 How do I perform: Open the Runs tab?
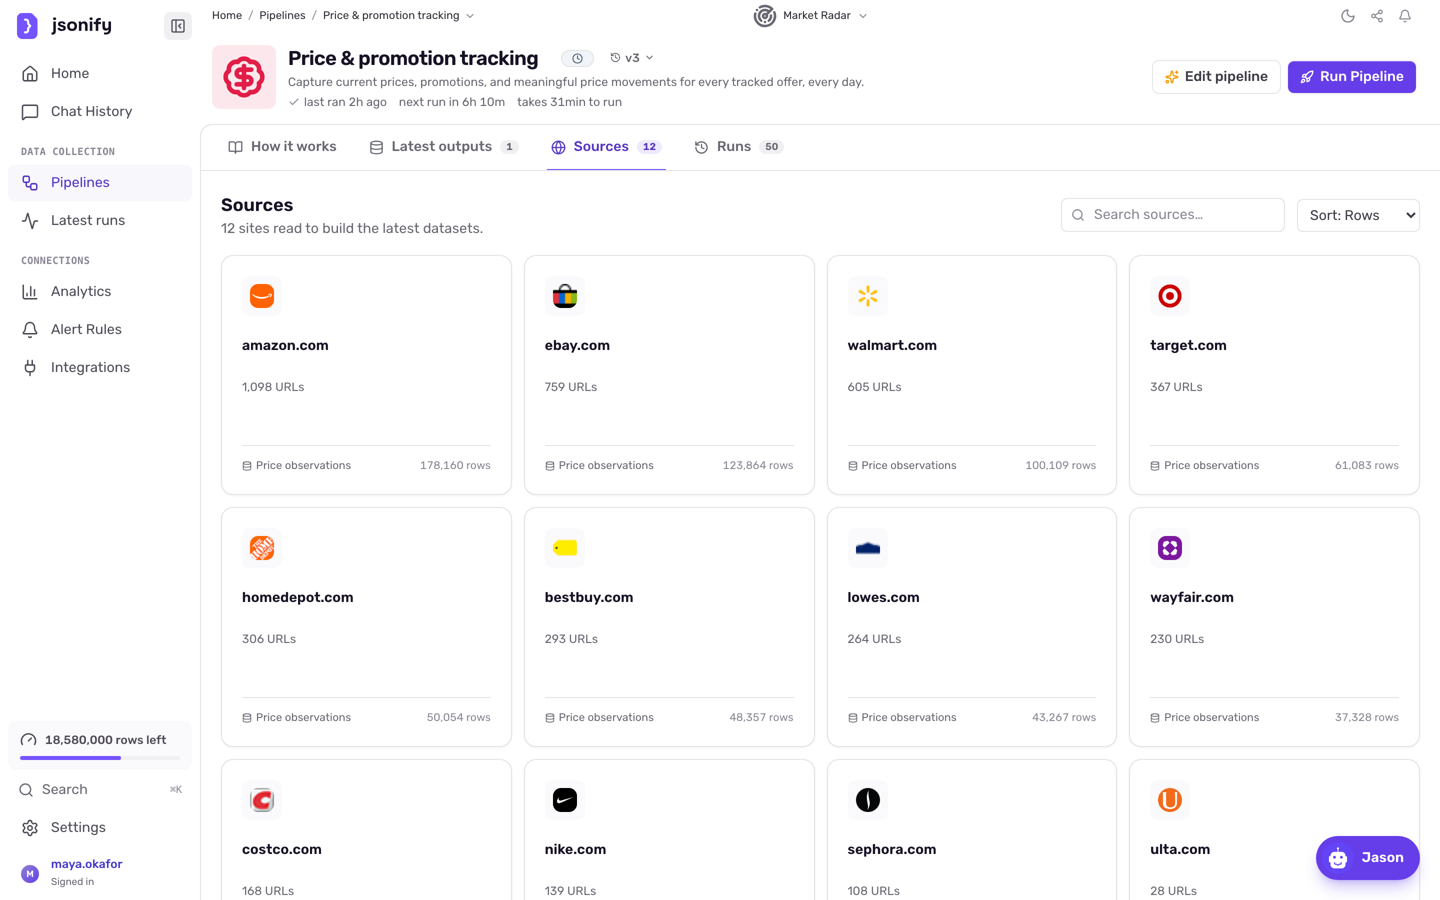pos(739,146)
